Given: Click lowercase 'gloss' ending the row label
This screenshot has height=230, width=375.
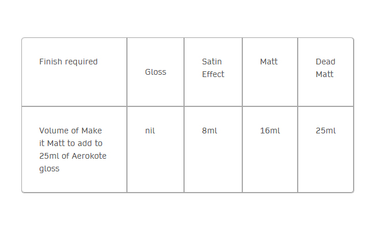Looking at the screenshot, I should point(49,169).
